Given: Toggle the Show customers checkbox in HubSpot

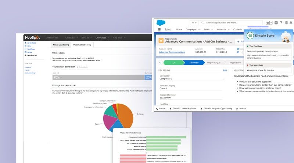Looking at the screenshot, I should [78, 67].
